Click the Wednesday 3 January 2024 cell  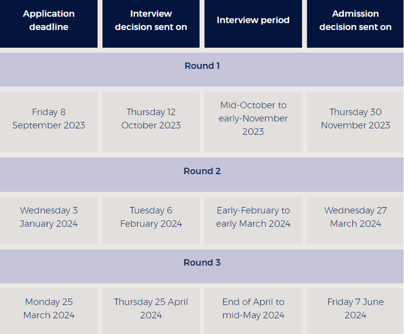(49, 217)
